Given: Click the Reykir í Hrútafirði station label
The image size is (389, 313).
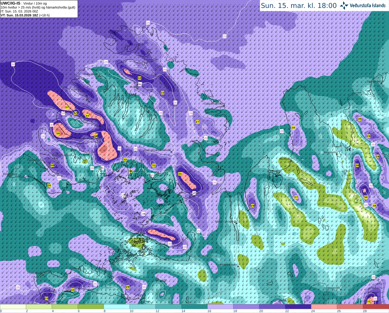Looking at the screenshot, I should click(x=225, y=222).
